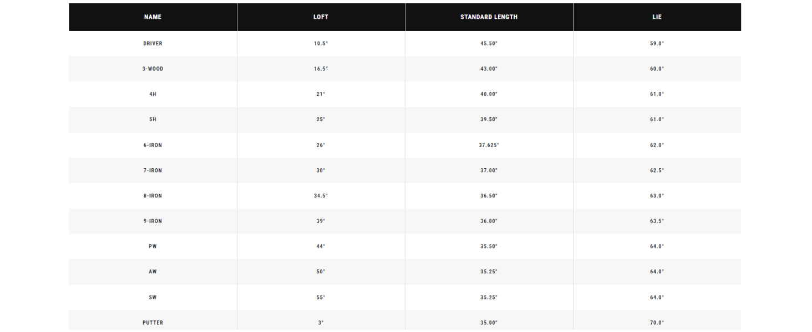The width and height of the screenshot is (812, 332).
Task: Click the SW row name
Action: pos(153,297)
